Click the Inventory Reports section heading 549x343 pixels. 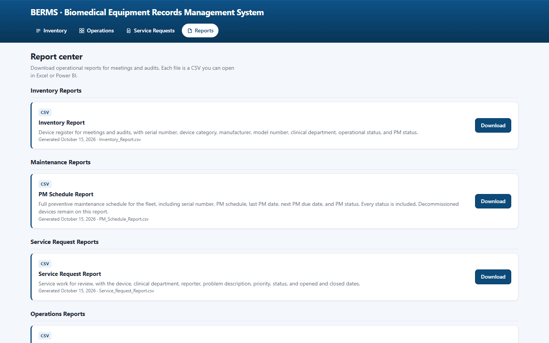tap(56, 91)
